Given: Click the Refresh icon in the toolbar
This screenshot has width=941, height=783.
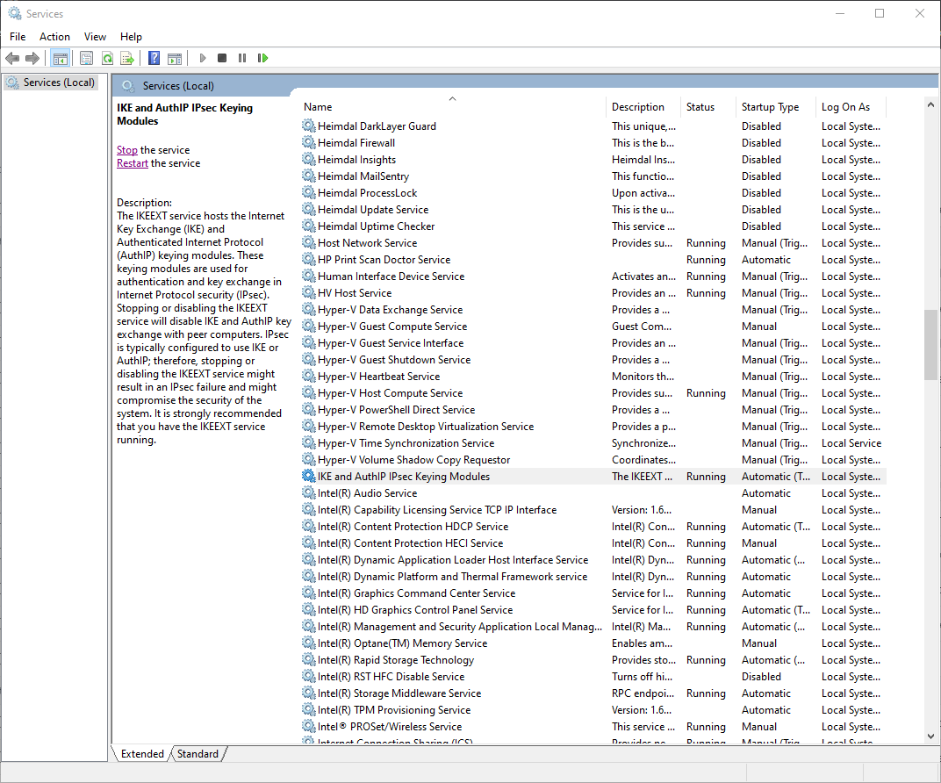Looking at the screenshot, I should [107, 58].
